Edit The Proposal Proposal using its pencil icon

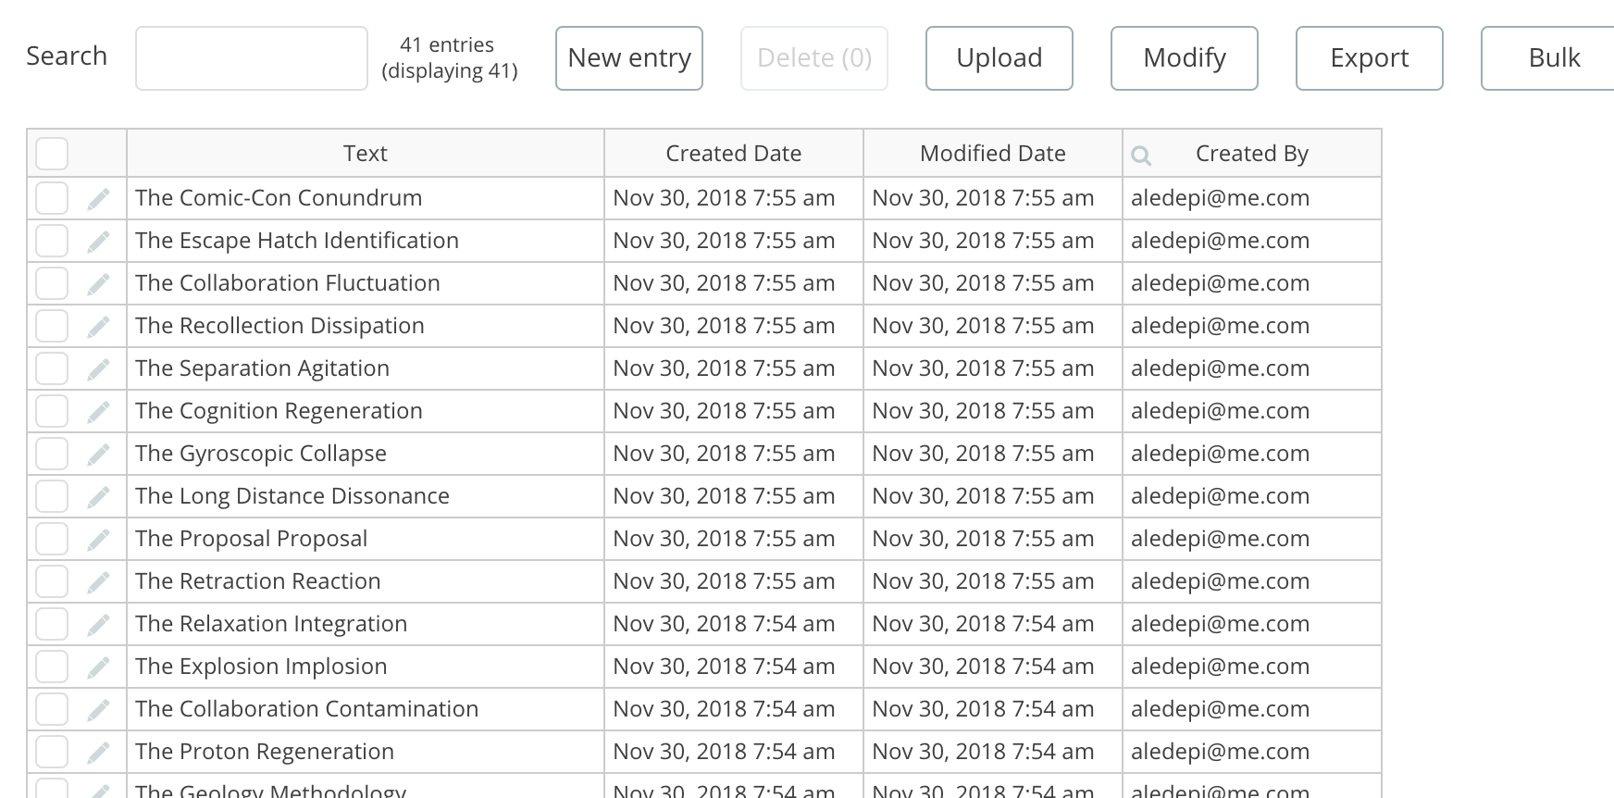98,540
